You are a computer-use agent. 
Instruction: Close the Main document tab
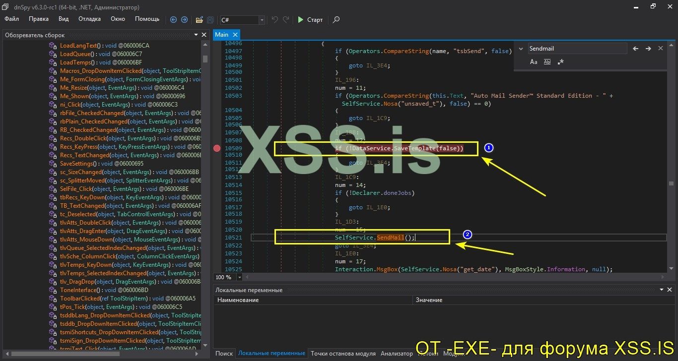[235, 35]
